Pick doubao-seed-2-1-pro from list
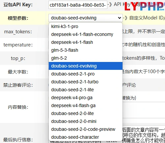The height and width of the screenshot is (143, 165). (86, 74)
